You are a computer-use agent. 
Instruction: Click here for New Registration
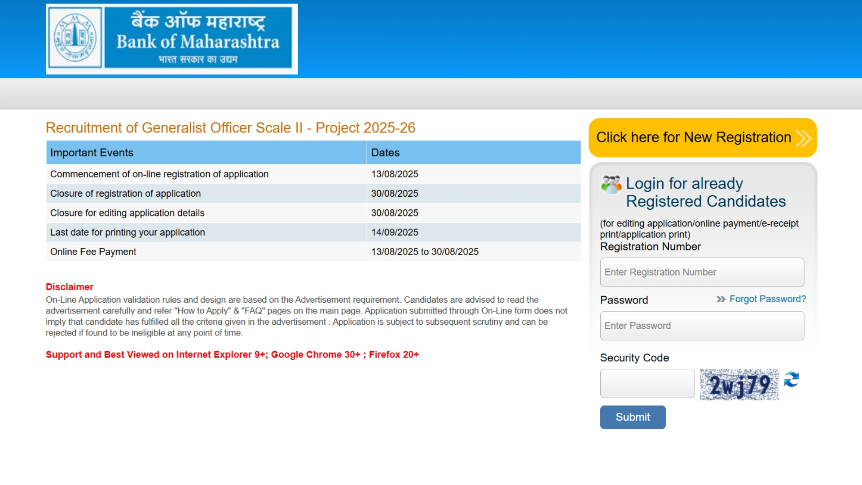coord(694,137)
